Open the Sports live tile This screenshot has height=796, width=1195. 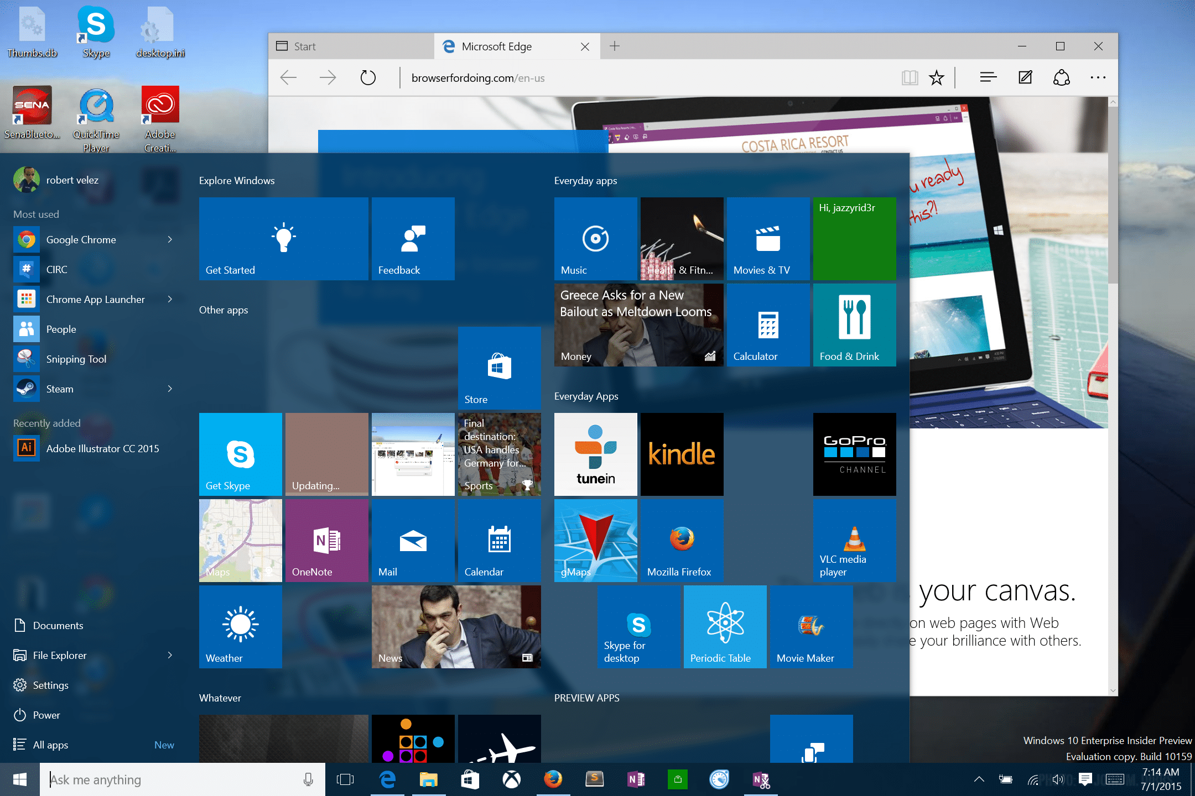500,454
